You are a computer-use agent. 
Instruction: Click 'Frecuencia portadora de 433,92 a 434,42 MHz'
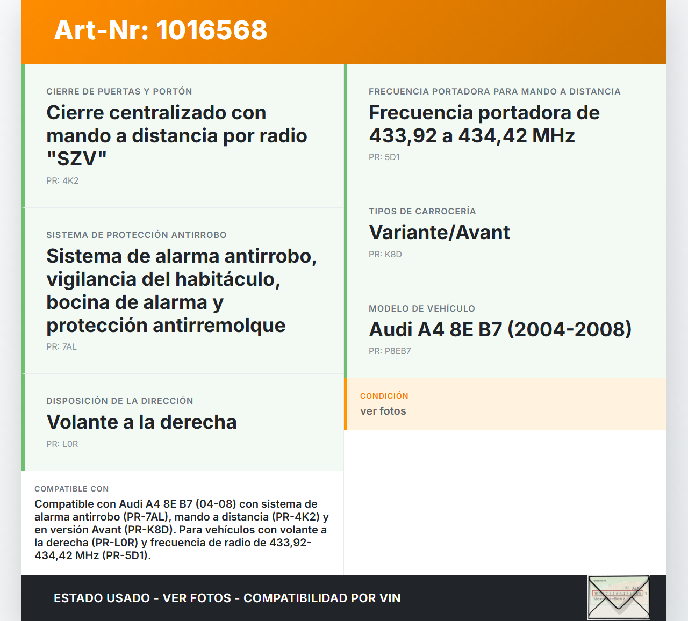pyautogui.click(x=484, y=124)
